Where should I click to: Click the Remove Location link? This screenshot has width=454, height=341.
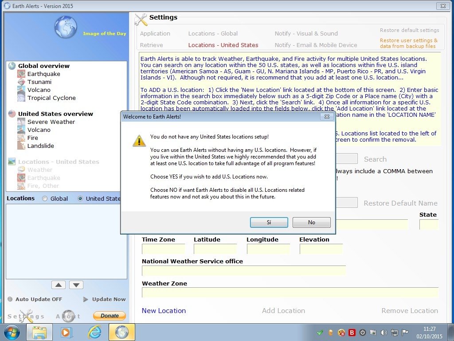410,311
